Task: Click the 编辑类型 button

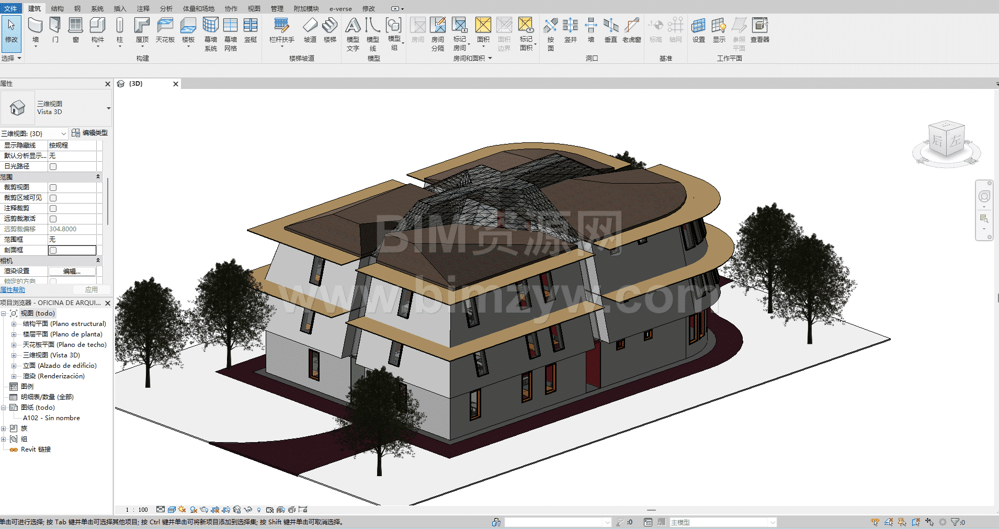Action: click(x=90, y=133)
